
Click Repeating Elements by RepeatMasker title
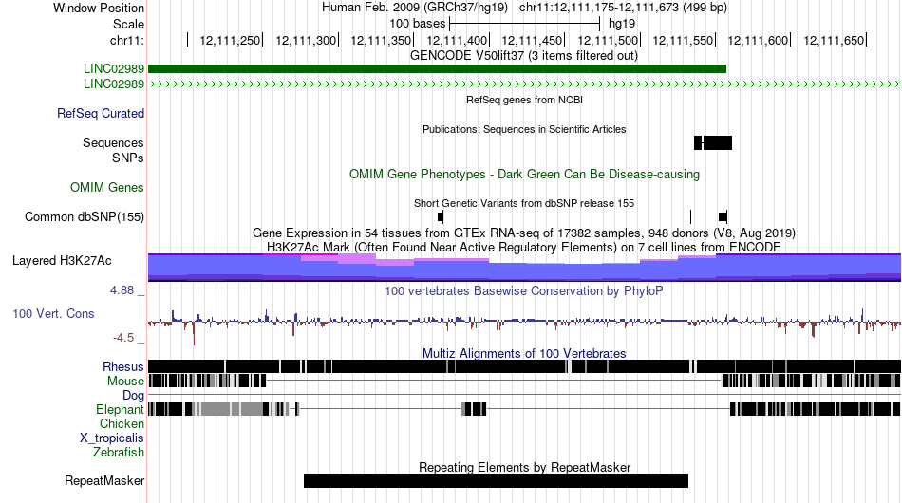(525, 467)
